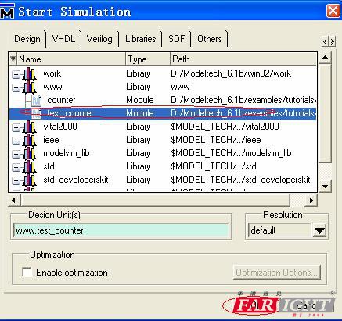The height and width of the screenshot is (321, 342).
Task: Click the Type column header
Action: click(148, 59)
